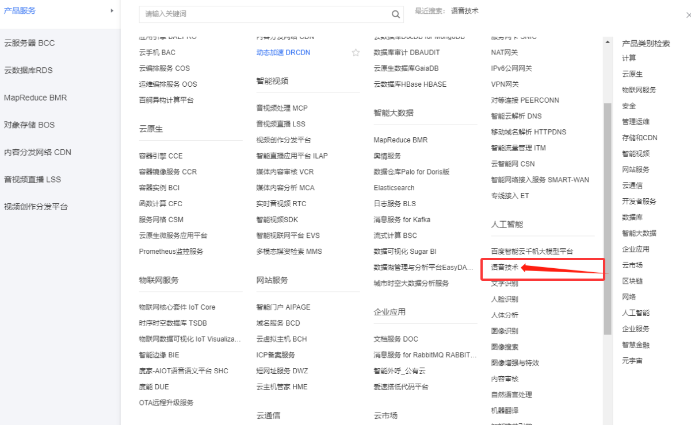The image size is (691, 425).
Task: Jump to 安全 category in right index
Action: (629, 106)
